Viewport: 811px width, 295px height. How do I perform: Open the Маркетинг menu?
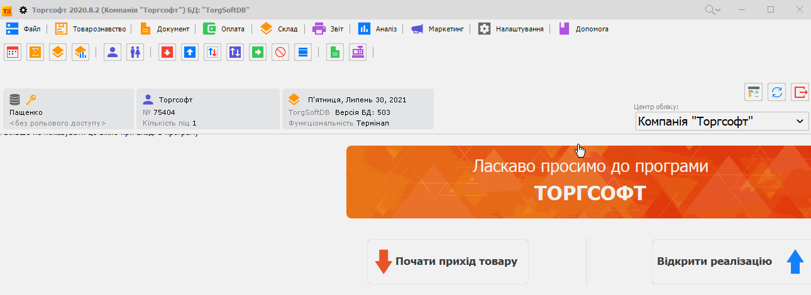tap(437, 29)
